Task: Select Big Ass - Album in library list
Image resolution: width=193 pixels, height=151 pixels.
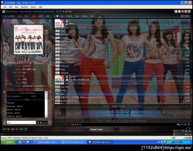Action: [14, 109]
